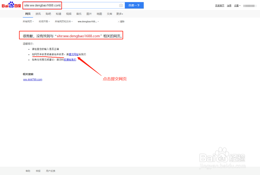This screenshot has height=175, width=260.
Task: Open the 时间不限 time filter dropdown
Action: pyautogui.click(x=44, y=22)
